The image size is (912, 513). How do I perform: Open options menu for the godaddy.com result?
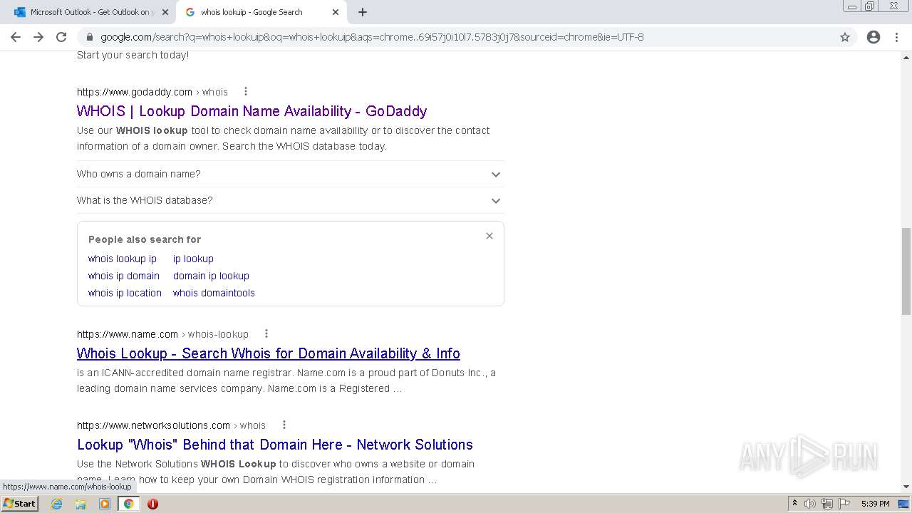point(246,91)
